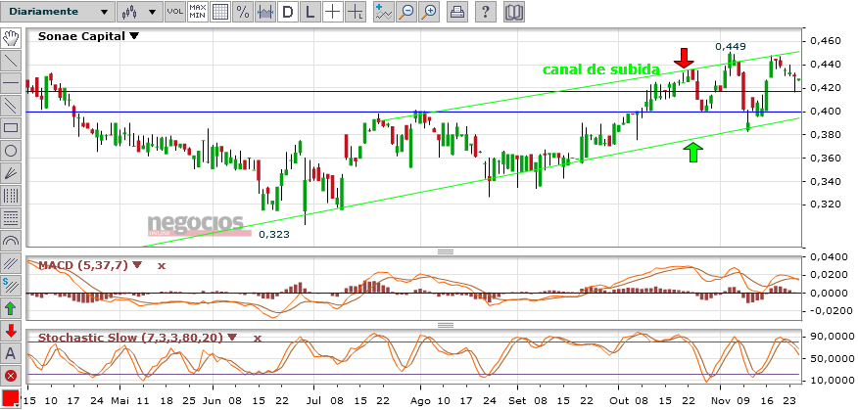Viewport: 858px width, 410px height.
Task: Open the candlestick chart type dropdown
Action: coord(140,12)
